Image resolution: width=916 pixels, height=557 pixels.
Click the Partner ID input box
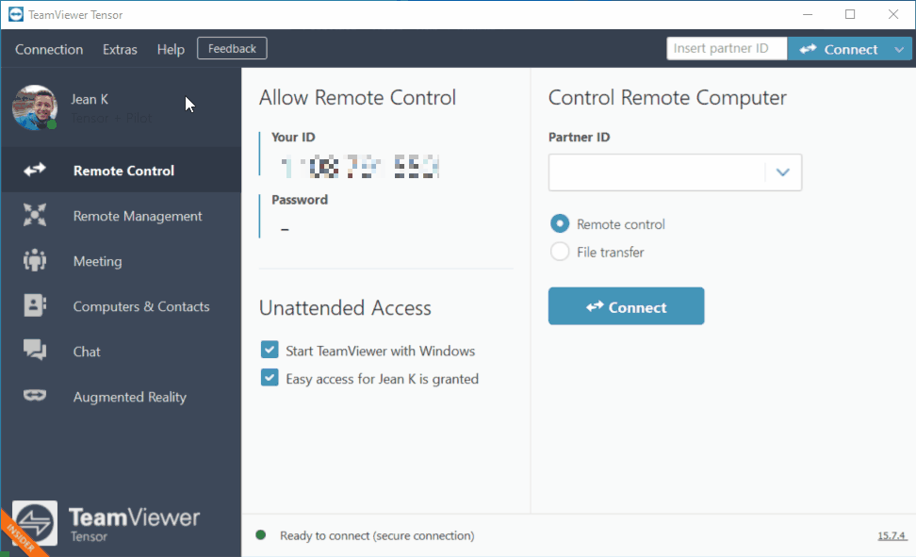[x=657, y=172]
